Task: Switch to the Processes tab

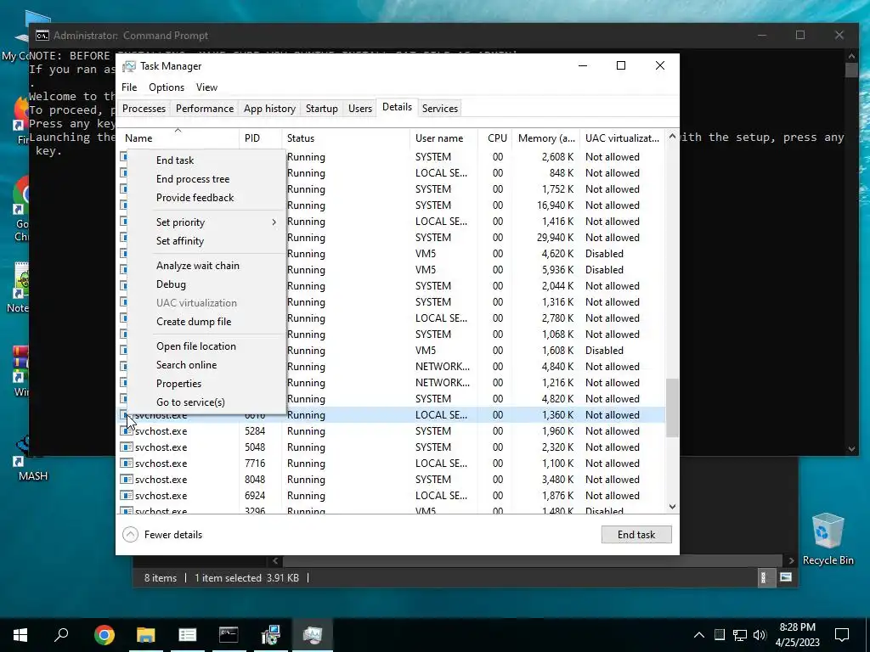Action: 144,109
